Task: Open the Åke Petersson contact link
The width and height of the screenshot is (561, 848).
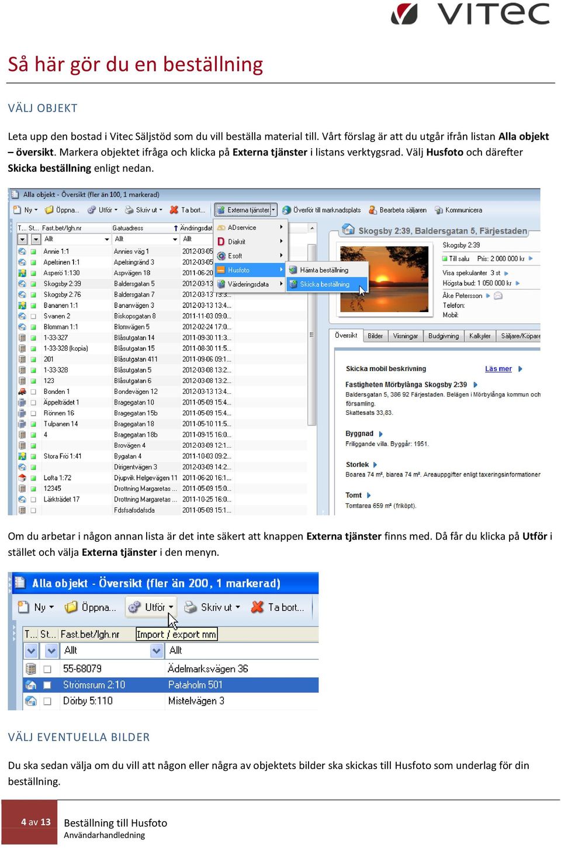Action: [462, 296]
